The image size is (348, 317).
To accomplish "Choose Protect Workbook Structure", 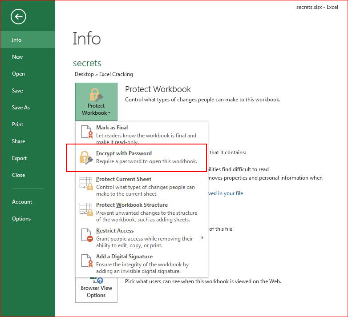I will coord(142,212).
